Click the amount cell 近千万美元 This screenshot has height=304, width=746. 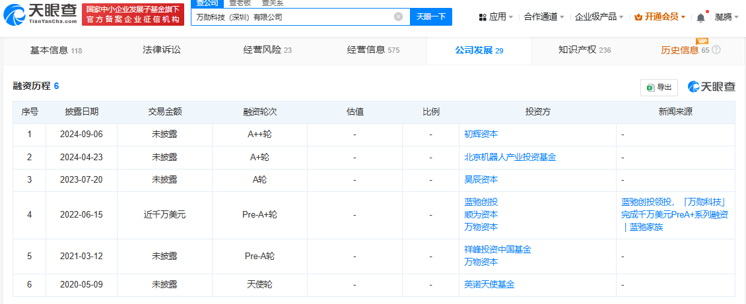click(x=164, y=215)
